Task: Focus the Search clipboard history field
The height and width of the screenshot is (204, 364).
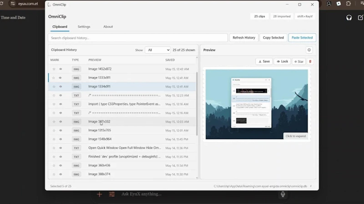Action: click(x=138, y=38)
